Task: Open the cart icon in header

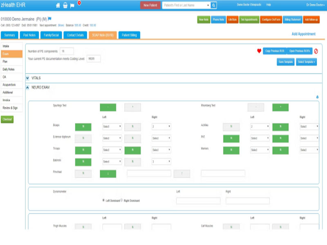Action: [65, 5]
